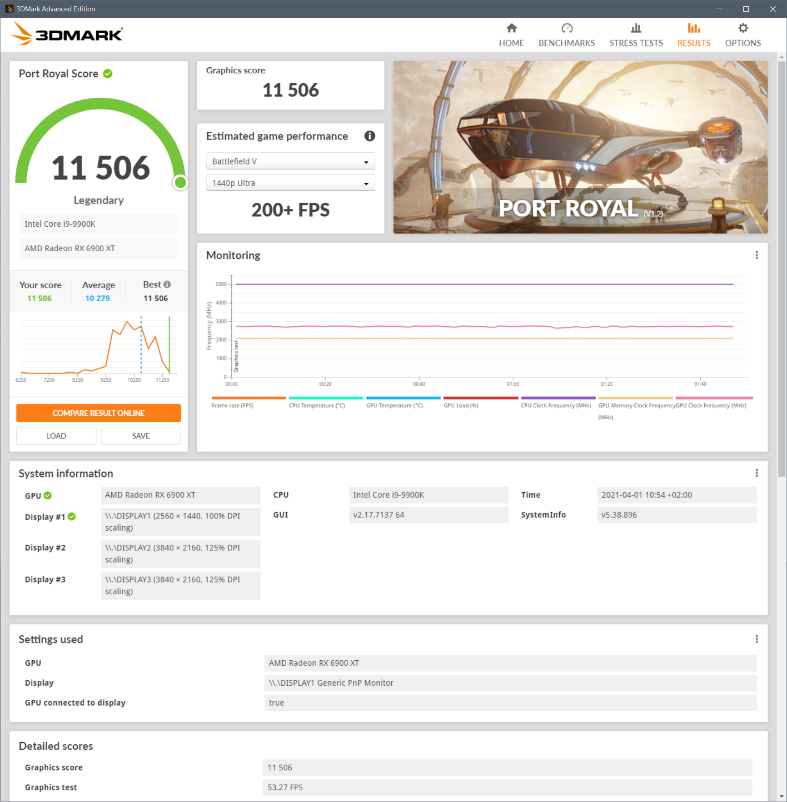Click the Load button
787x802 pixels.
[56, 436]
